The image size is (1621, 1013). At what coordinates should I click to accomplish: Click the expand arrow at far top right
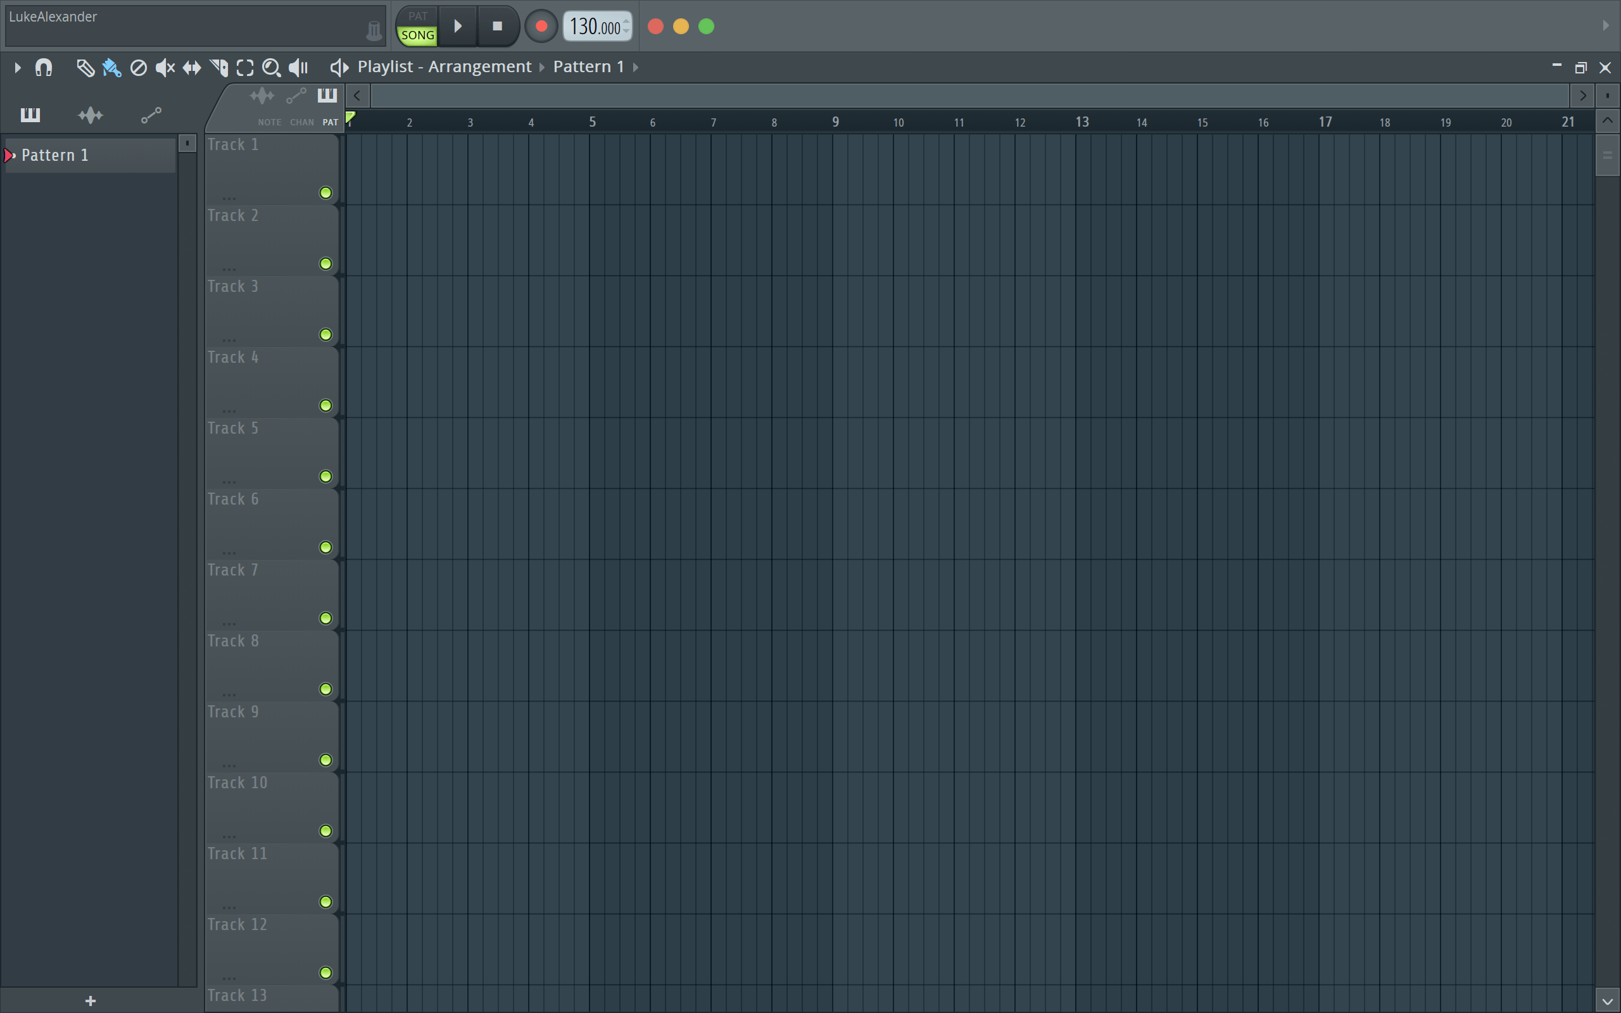point(1606,25)
